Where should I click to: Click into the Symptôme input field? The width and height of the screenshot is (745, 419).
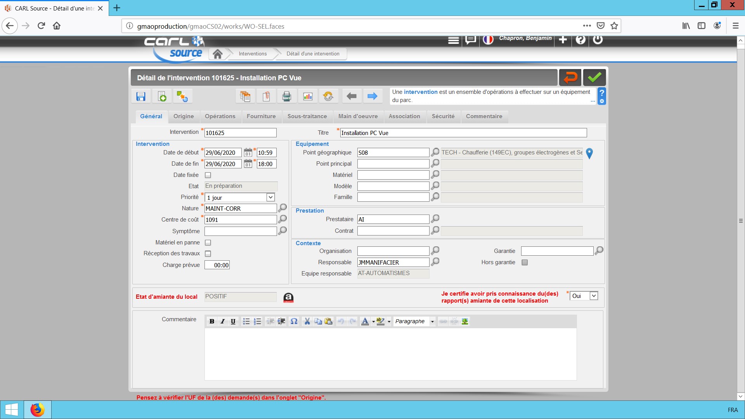pyautogui.click(x=240, y=231)
